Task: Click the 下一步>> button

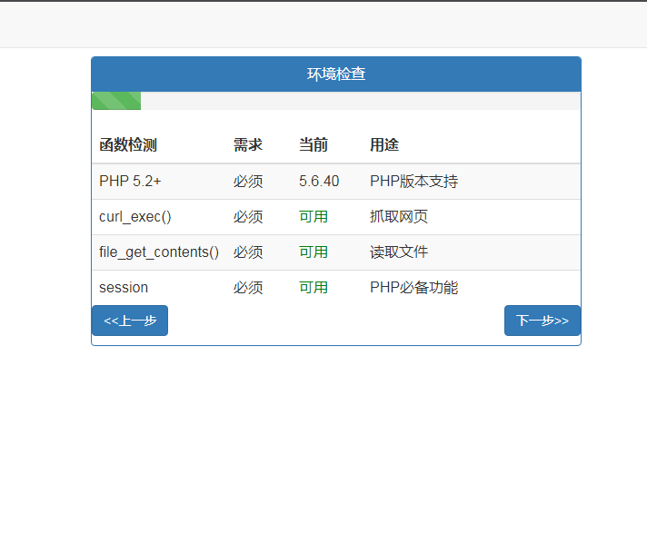Action: point(542,321)
